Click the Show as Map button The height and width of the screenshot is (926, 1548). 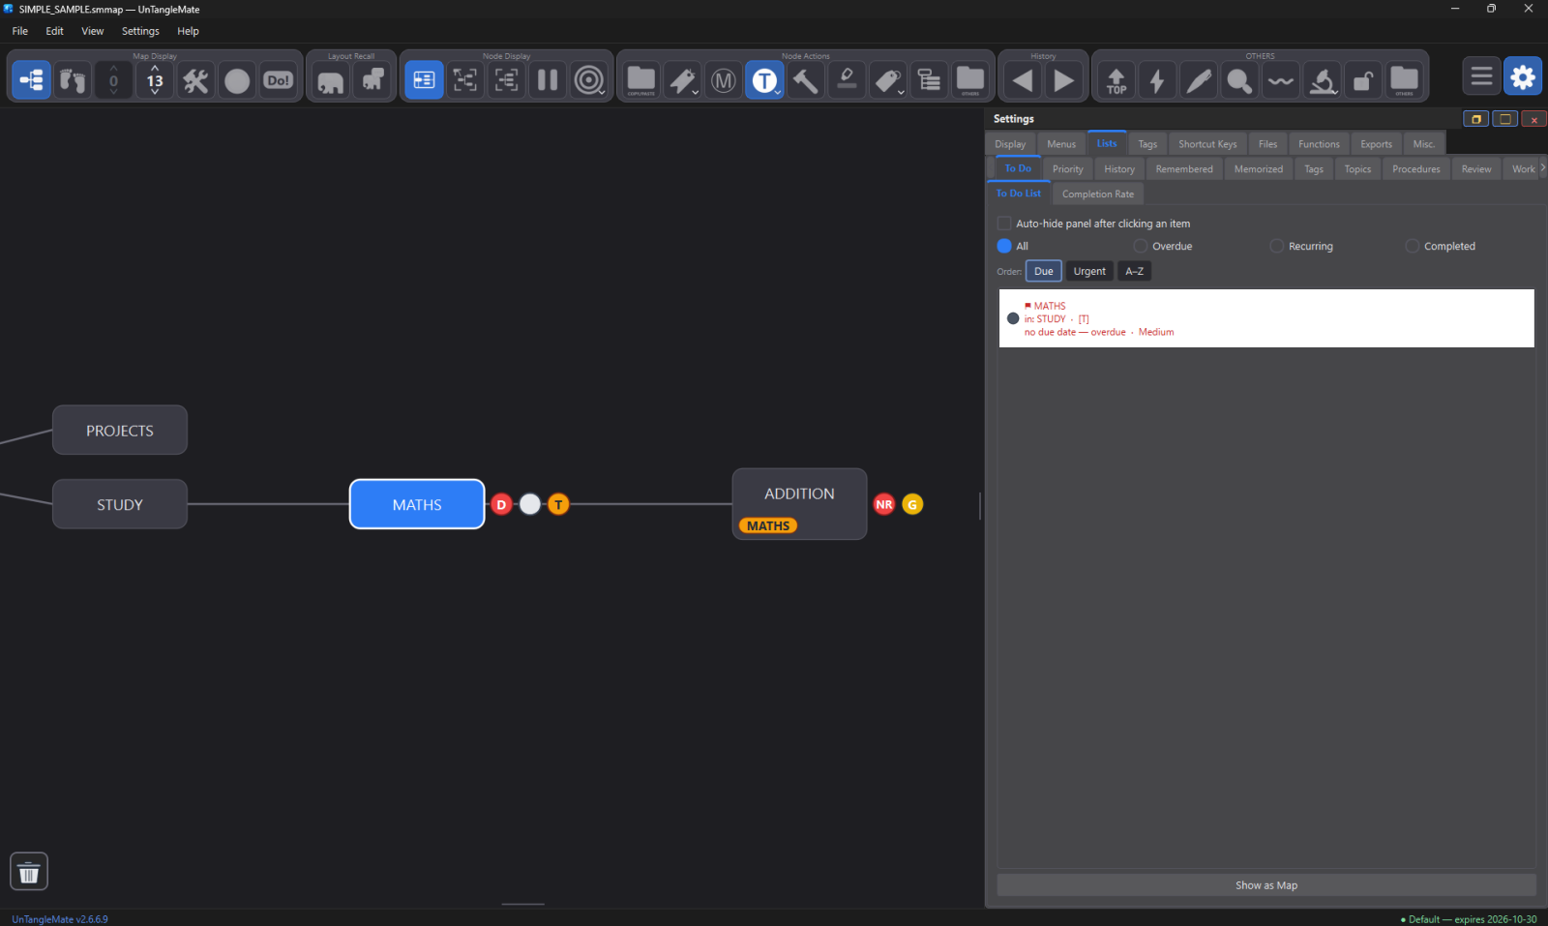click(1266, 885)
